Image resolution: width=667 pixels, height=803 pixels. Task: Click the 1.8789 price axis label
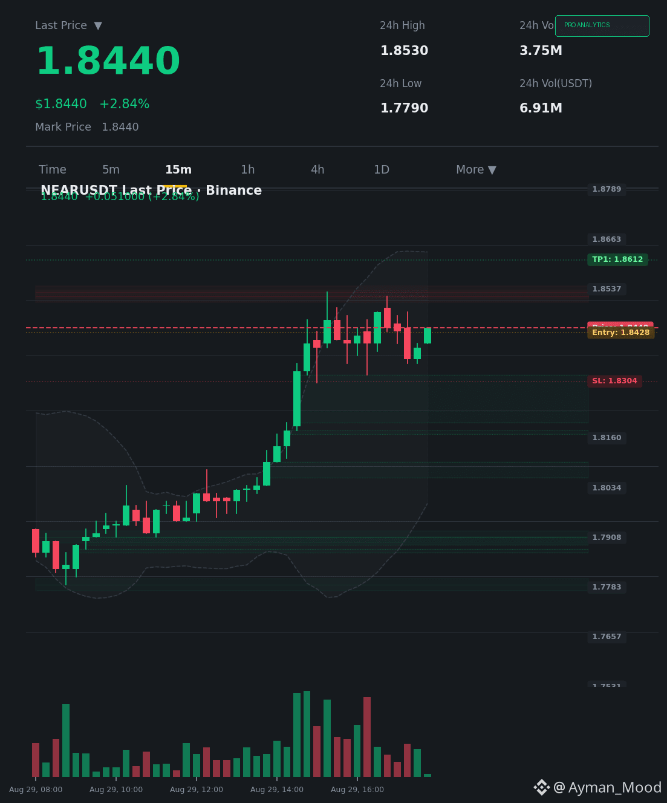point(607,189)
